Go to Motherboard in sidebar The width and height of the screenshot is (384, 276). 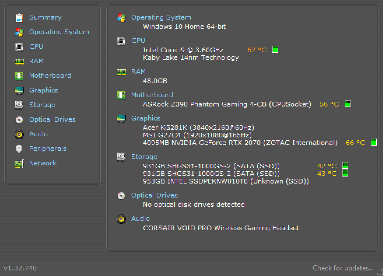[x=50, y=76]
